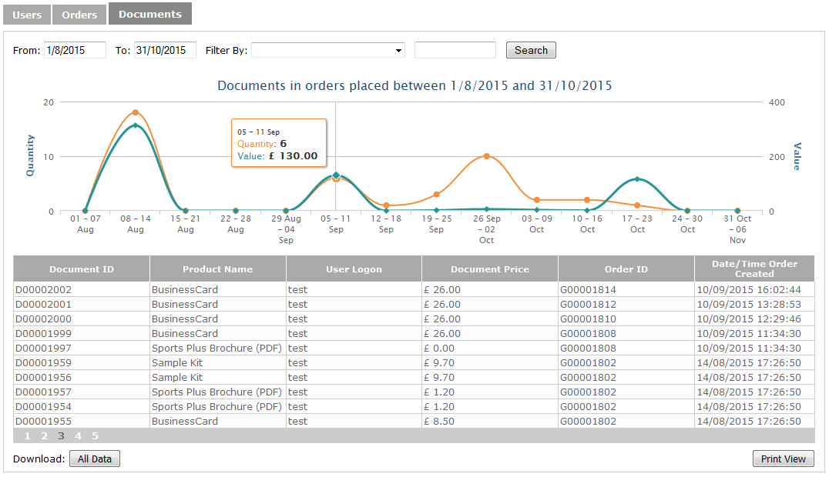
Task: Sort by Document ID column header
Action: click(x=82, y=269)
